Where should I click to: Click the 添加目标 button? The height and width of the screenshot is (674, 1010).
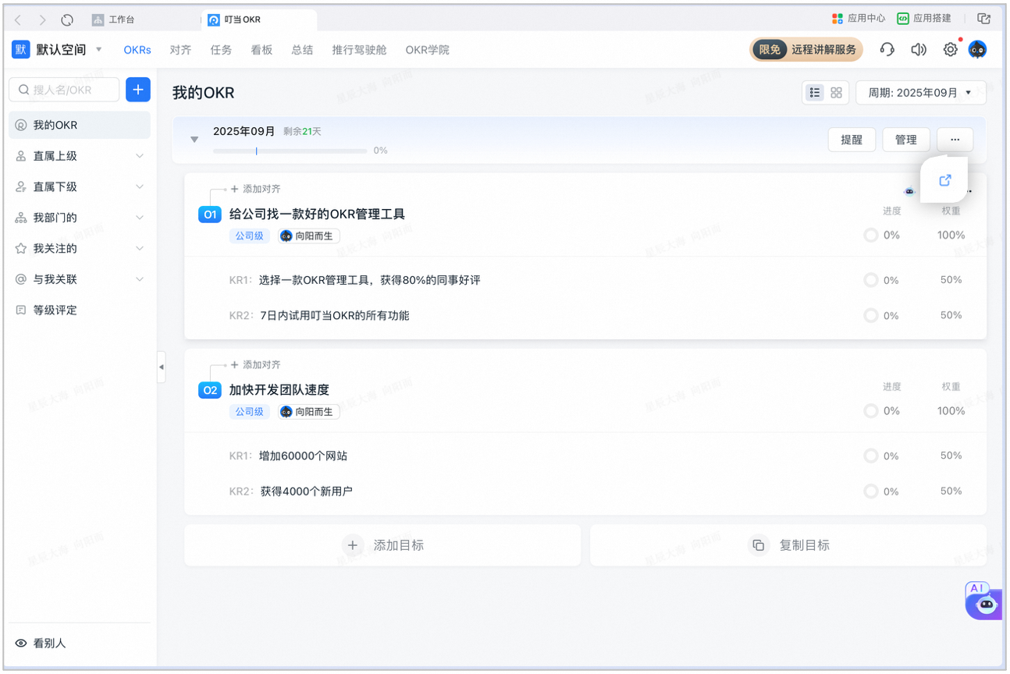click(382, 545)
